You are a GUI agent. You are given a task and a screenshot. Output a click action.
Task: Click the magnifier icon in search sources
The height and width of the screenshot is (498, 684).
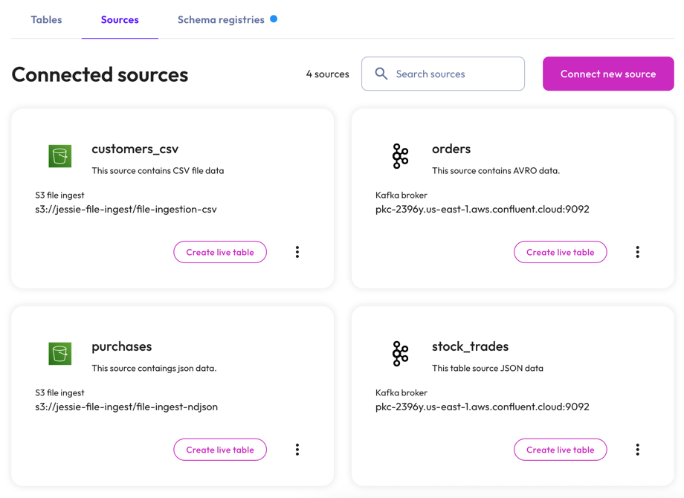pyautogui.click(x=381, y=74)
